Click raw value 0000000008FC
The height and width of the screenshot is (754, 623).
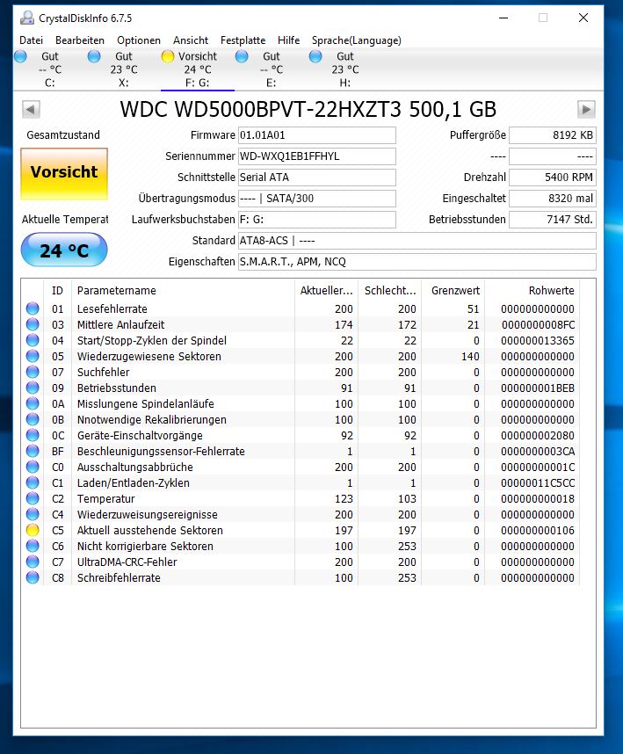coord(538,324)
